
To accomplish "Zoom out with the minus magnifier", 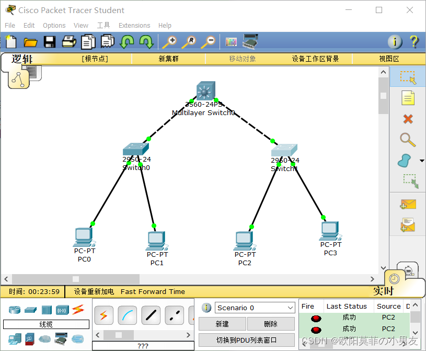I will [208, 42].
